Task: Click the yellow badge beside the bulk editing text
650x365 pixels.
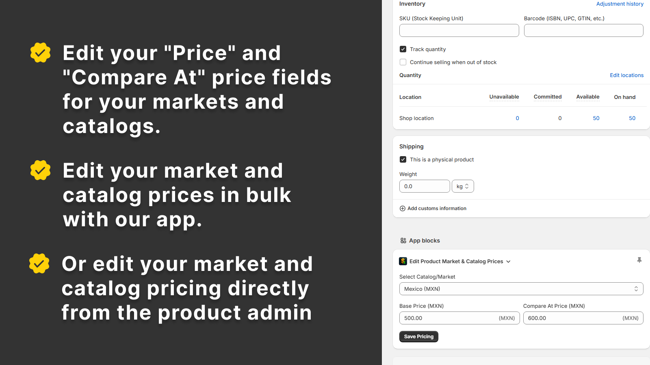Action: pos(40,170)
